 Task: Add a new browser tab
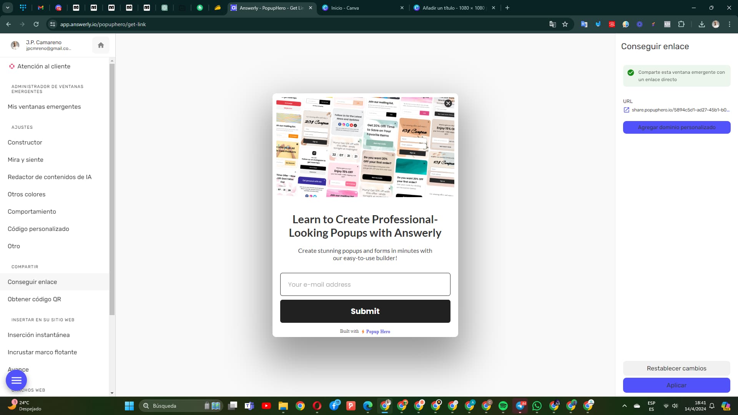(x=507, y=8)
